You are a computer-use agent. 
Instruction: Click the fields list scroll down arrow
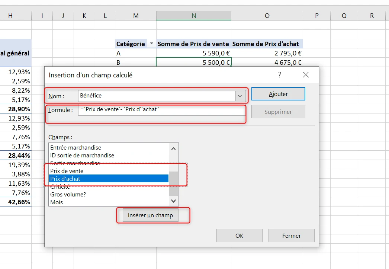pos(173,201)
